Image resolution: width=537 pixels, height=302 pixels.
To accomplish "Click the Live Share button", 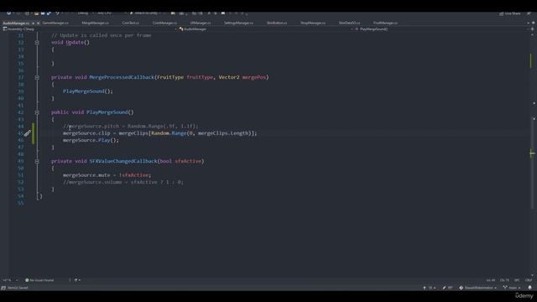I will [x=510, y=13].
